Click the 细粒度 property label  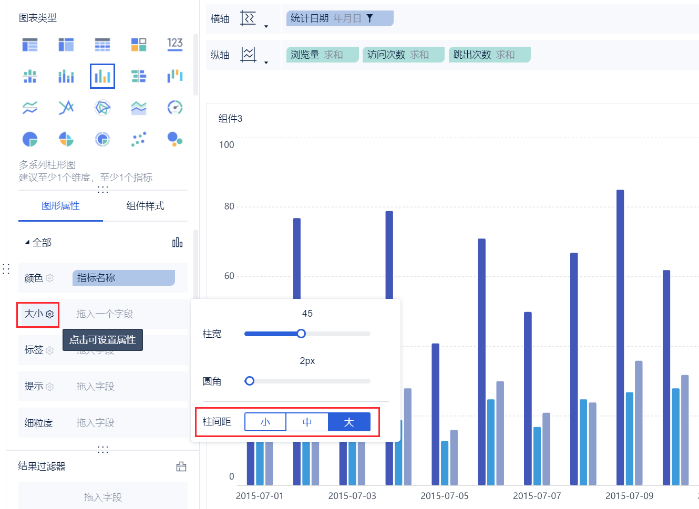point(39,423)
